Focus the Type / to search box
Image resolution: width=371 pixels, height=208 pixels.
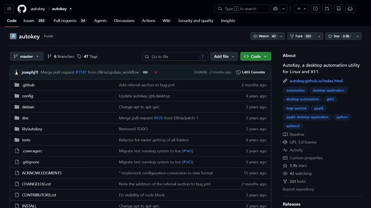click(242, 9)
